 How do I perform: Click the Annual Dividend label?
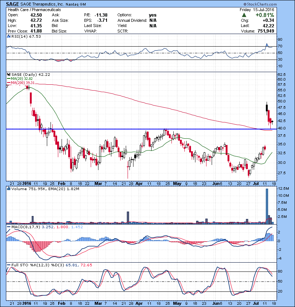[x=132, y=20]
